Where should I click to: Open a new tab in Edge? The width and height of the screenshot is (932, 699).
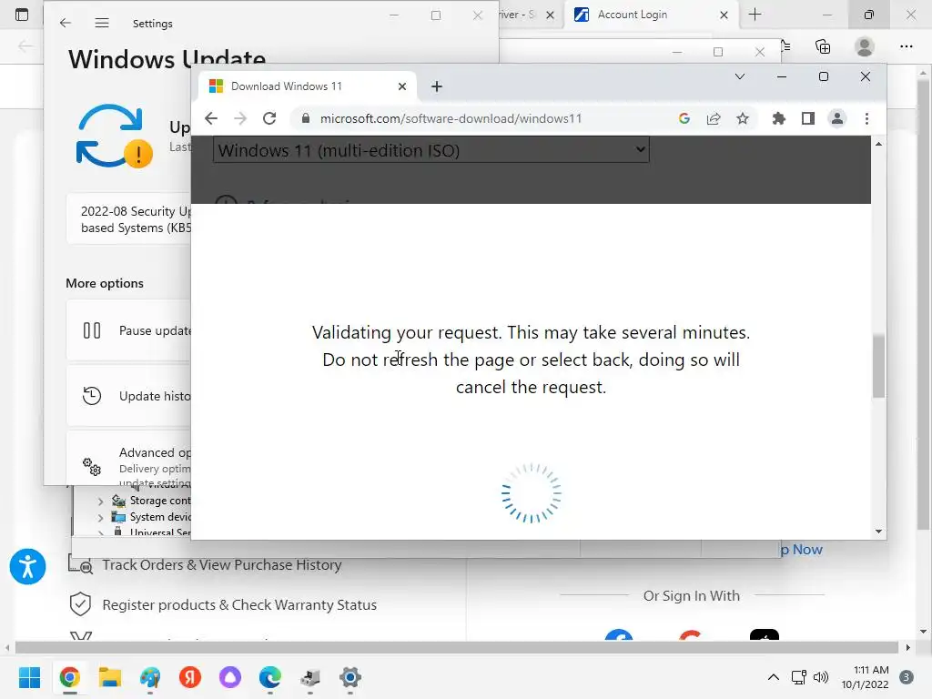click(755, 15)
